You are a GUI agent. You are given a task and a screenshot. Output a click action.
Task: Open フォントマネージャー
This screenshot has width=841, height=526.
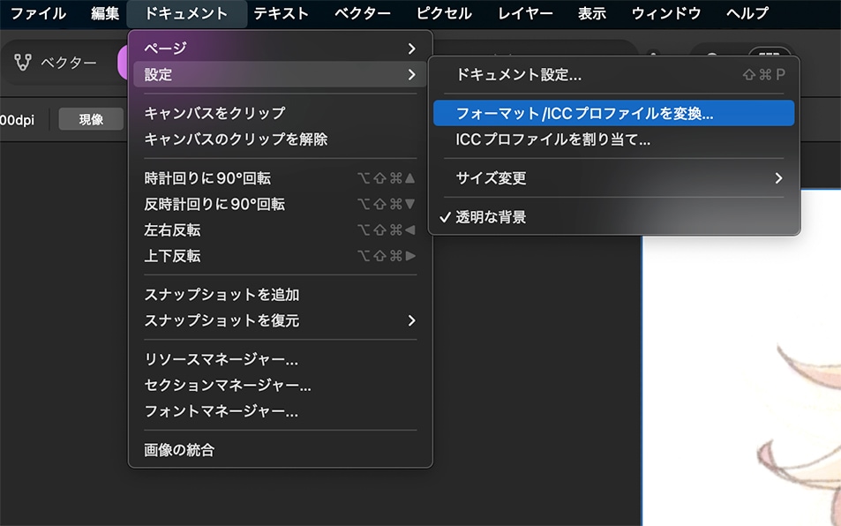(x=221, y=411)
